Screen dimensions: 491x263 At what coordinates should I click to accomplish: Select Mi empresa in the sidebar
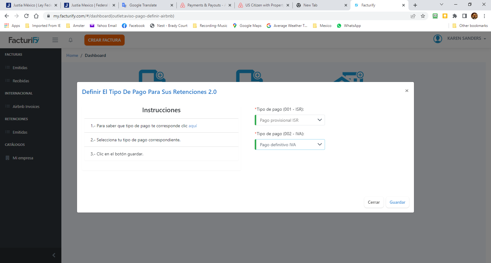click(x=23, y=158)
